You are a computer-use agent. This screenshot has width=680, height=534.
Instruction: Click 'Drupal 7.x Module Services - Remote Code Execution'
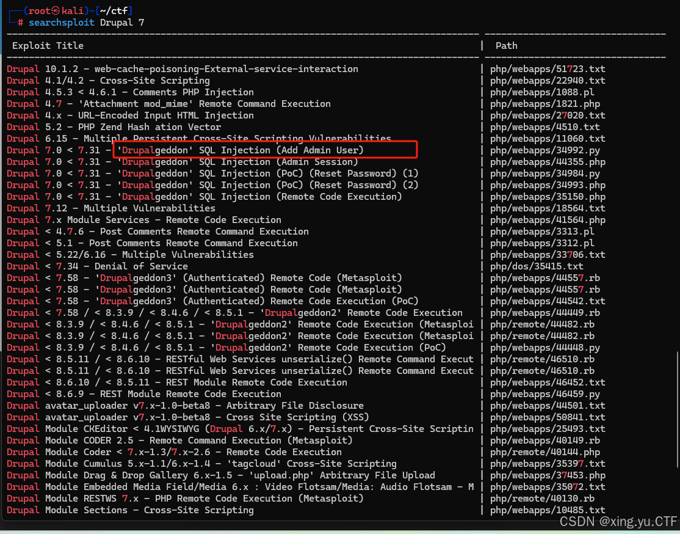click(144, 220)
